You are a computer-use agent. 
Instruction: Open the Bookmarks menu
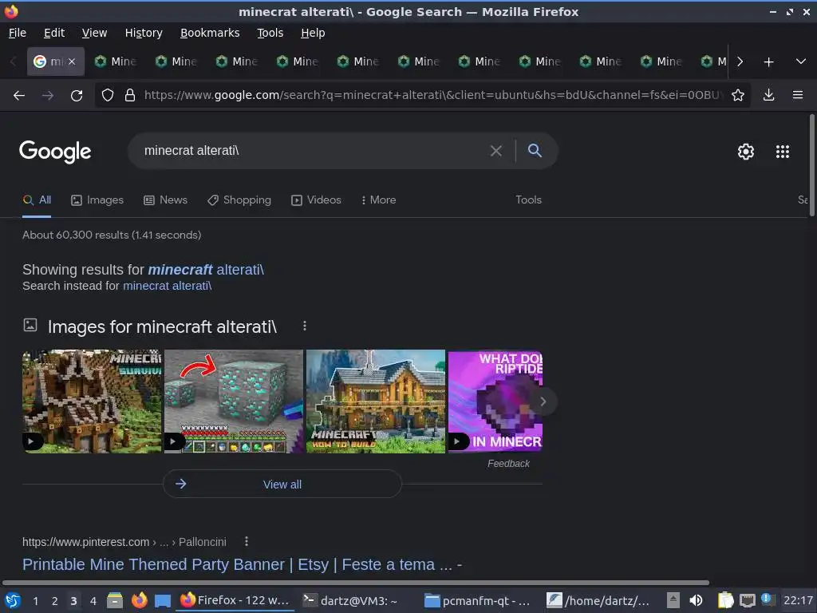pyautogui.click(x=210, y=33)
